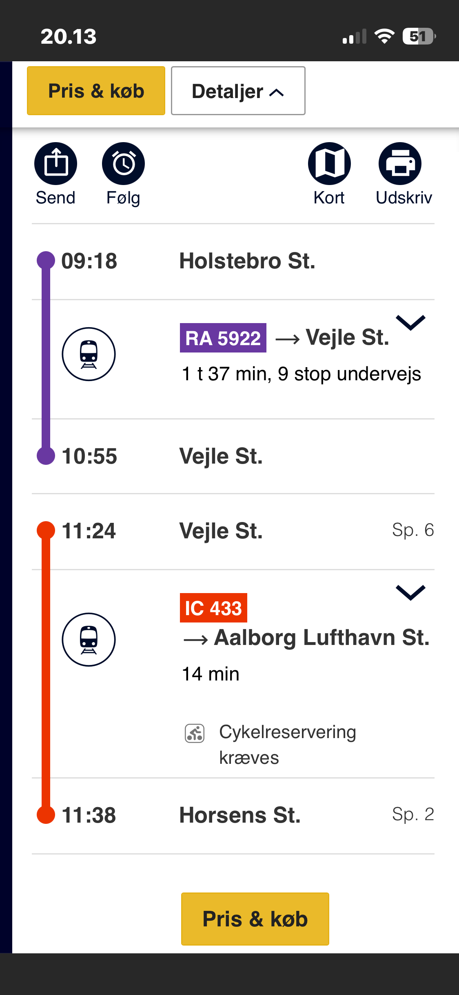The image size is (459, 995).
Task: Tap the bicycle reservation icon
Action: pyautogui.click(x=195, y=733)
